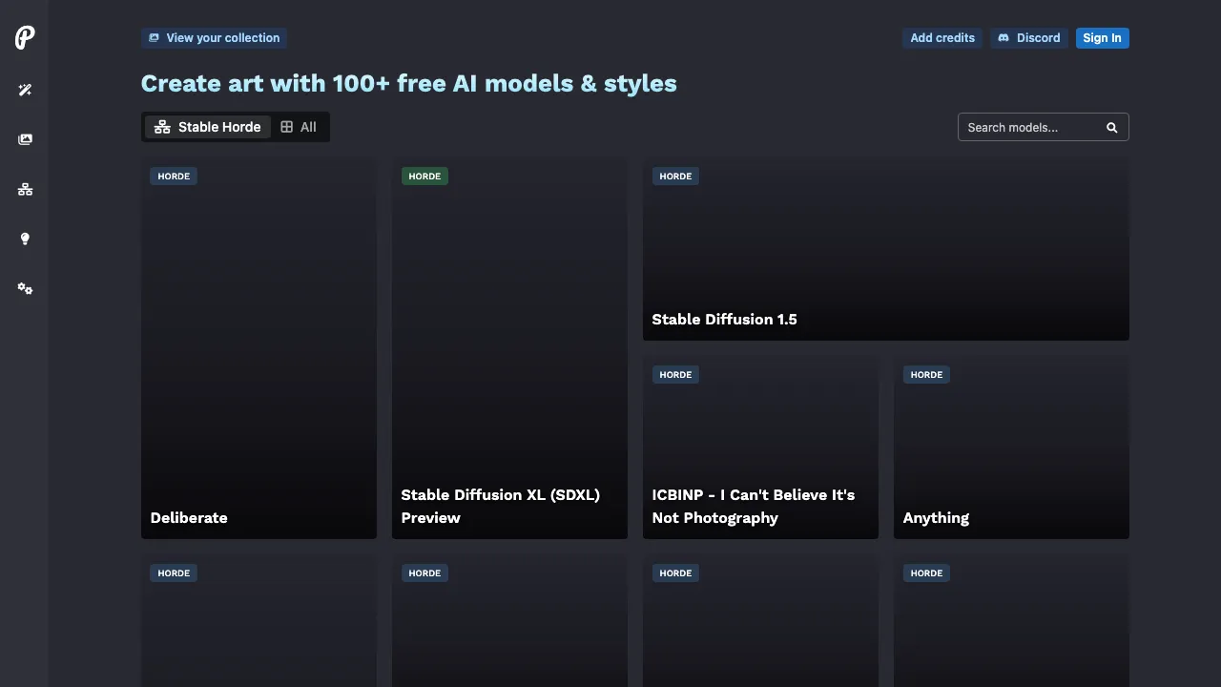The height and width of the screenshot is (687, 1221).
Task: Click the magnifier search icon
Action: (x=1111, y=127)
